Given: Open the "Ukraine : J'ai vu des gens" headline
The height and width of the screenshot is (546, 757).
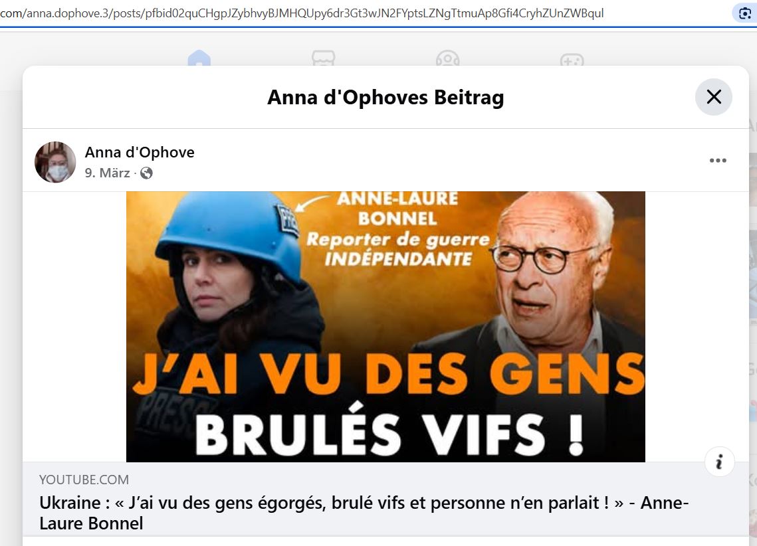Looking at the screenshot, I should [364, 513].
